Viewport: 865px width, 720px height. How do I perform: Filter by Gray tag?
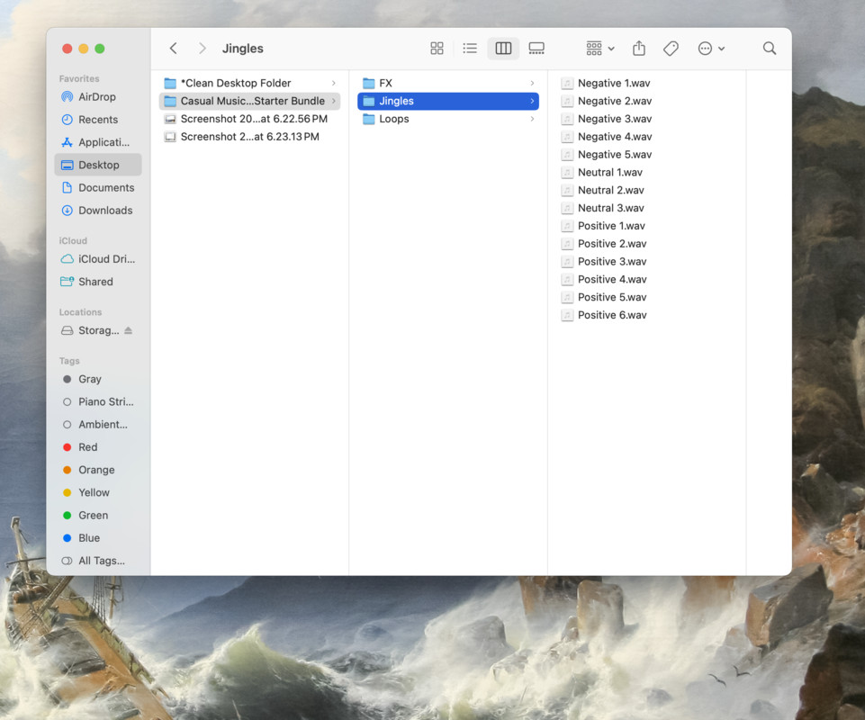tap(98, 379)
